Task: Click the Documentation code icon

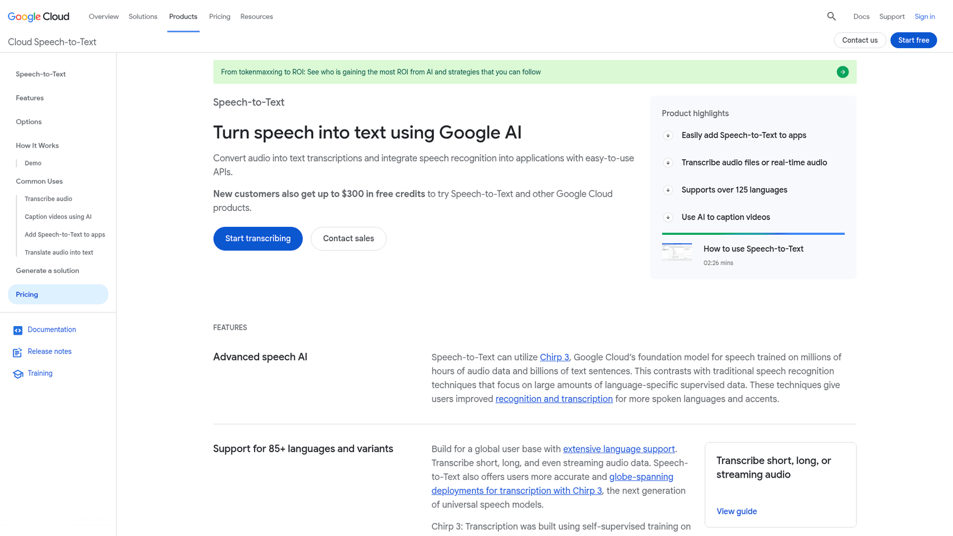Action: (18, 330)
